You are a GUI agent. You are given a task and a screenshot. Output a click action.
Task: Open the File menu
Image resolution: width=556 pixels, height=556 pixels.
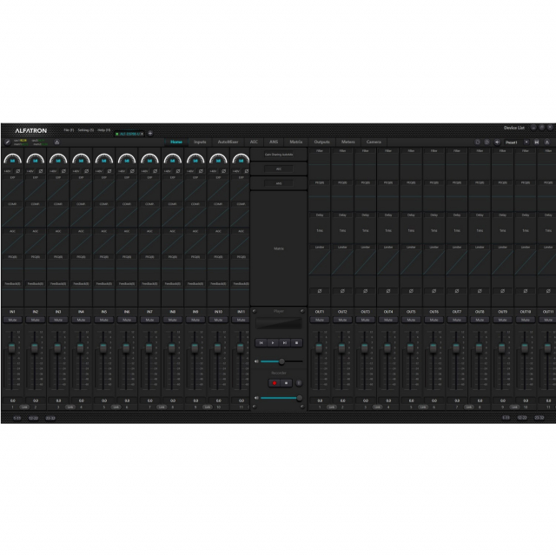pos(69,129)
